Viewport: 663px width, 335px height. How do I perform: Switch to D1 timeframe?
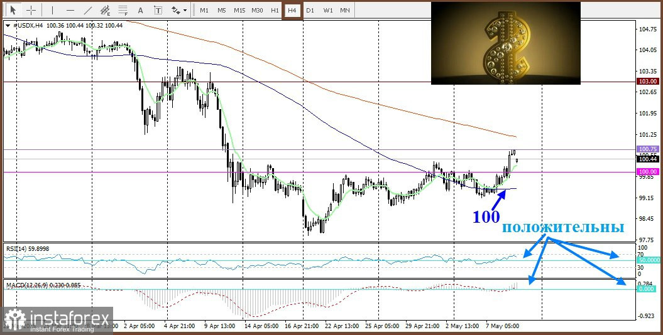pyautogui.click(x=310, y=10)
